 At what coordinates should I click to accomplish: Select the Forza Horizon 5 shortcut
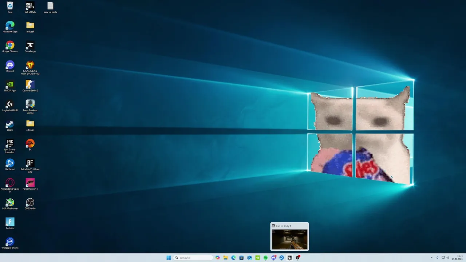[30, 184]
